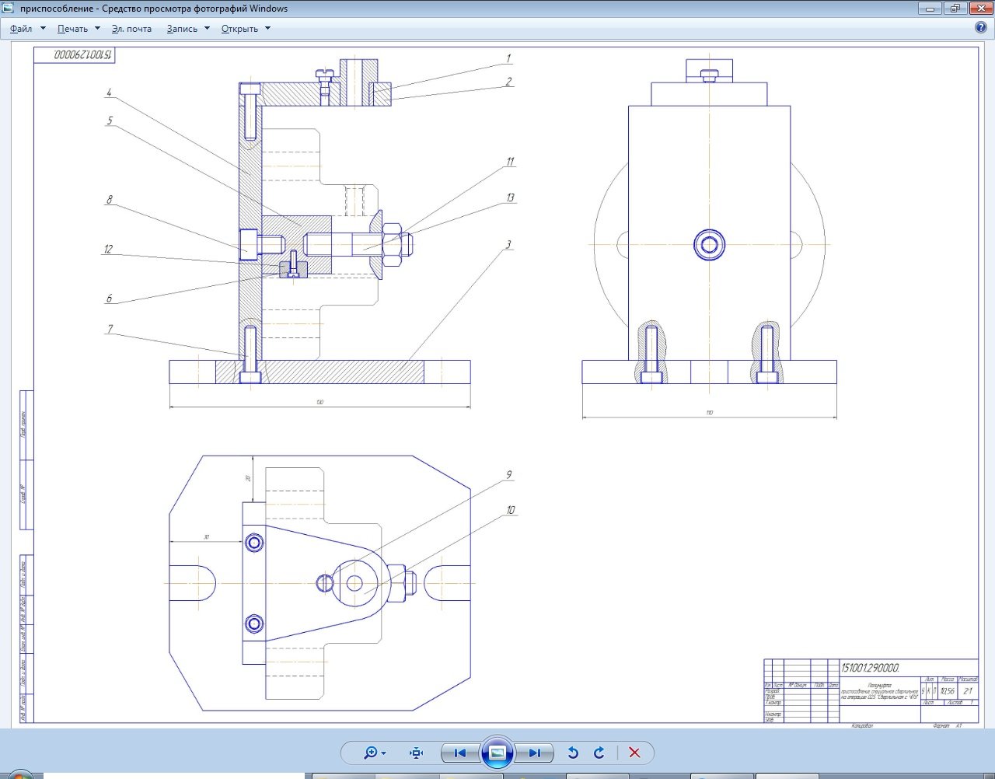Image resolution: width=995 pixels, height=779 pixels.
Task: Go to the previous image
Action: click(459, 753)
